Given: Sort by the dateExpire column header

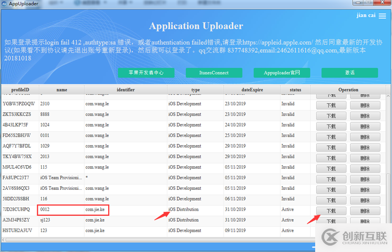Looking at the screenshot, I should coord(252,90).
